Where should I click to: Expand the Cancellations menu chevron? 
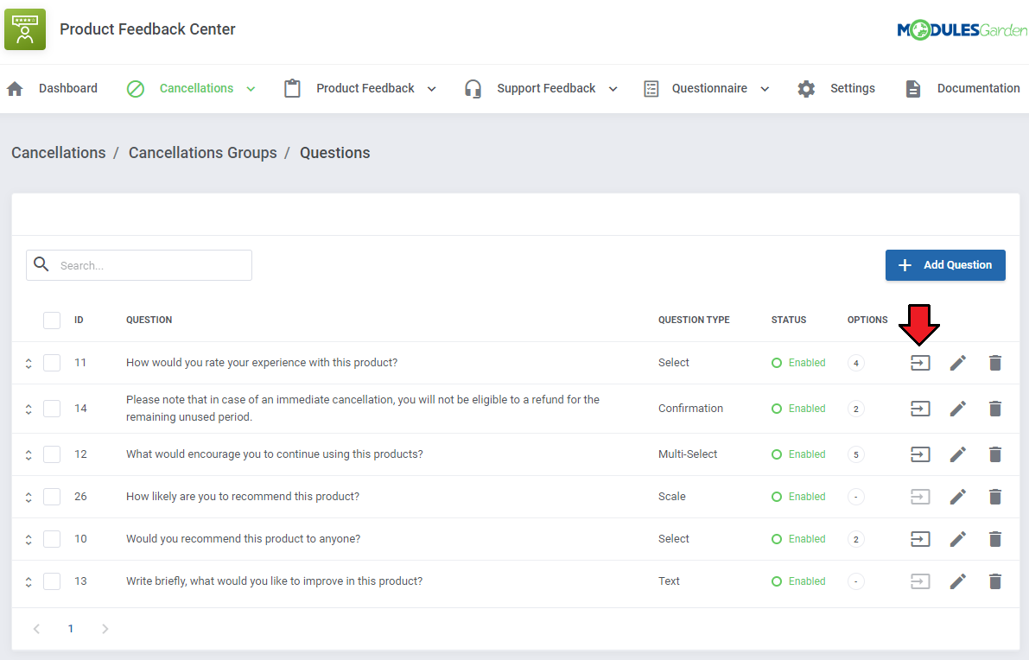coord(251,89)
